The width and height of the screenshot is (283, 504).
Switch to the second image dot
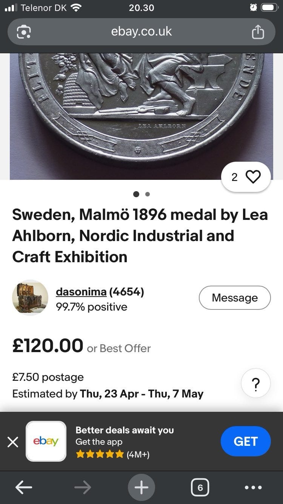pyautogui.click(x=148, y=195)
